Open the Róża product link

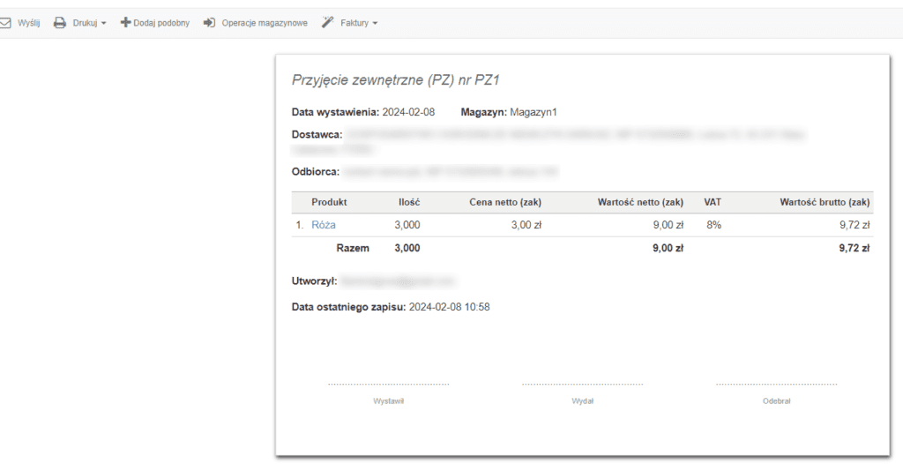click(324, 225)
